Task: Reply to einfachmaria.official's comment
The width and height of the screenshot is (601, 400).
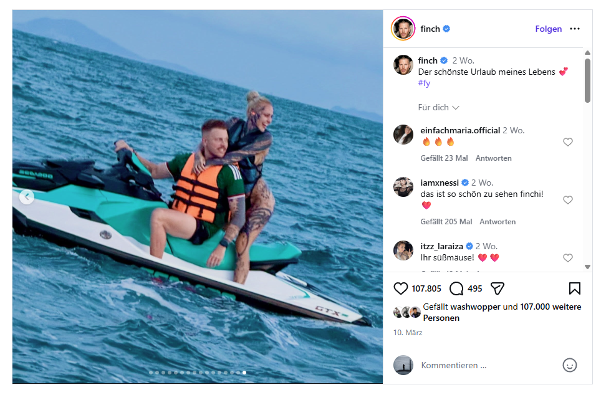Action: 493,158
